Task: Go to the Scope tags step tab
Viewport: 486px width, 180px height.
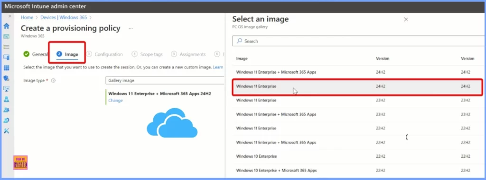Action: [147, 54]
